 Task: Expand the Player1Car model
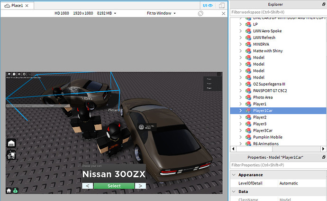240,111
